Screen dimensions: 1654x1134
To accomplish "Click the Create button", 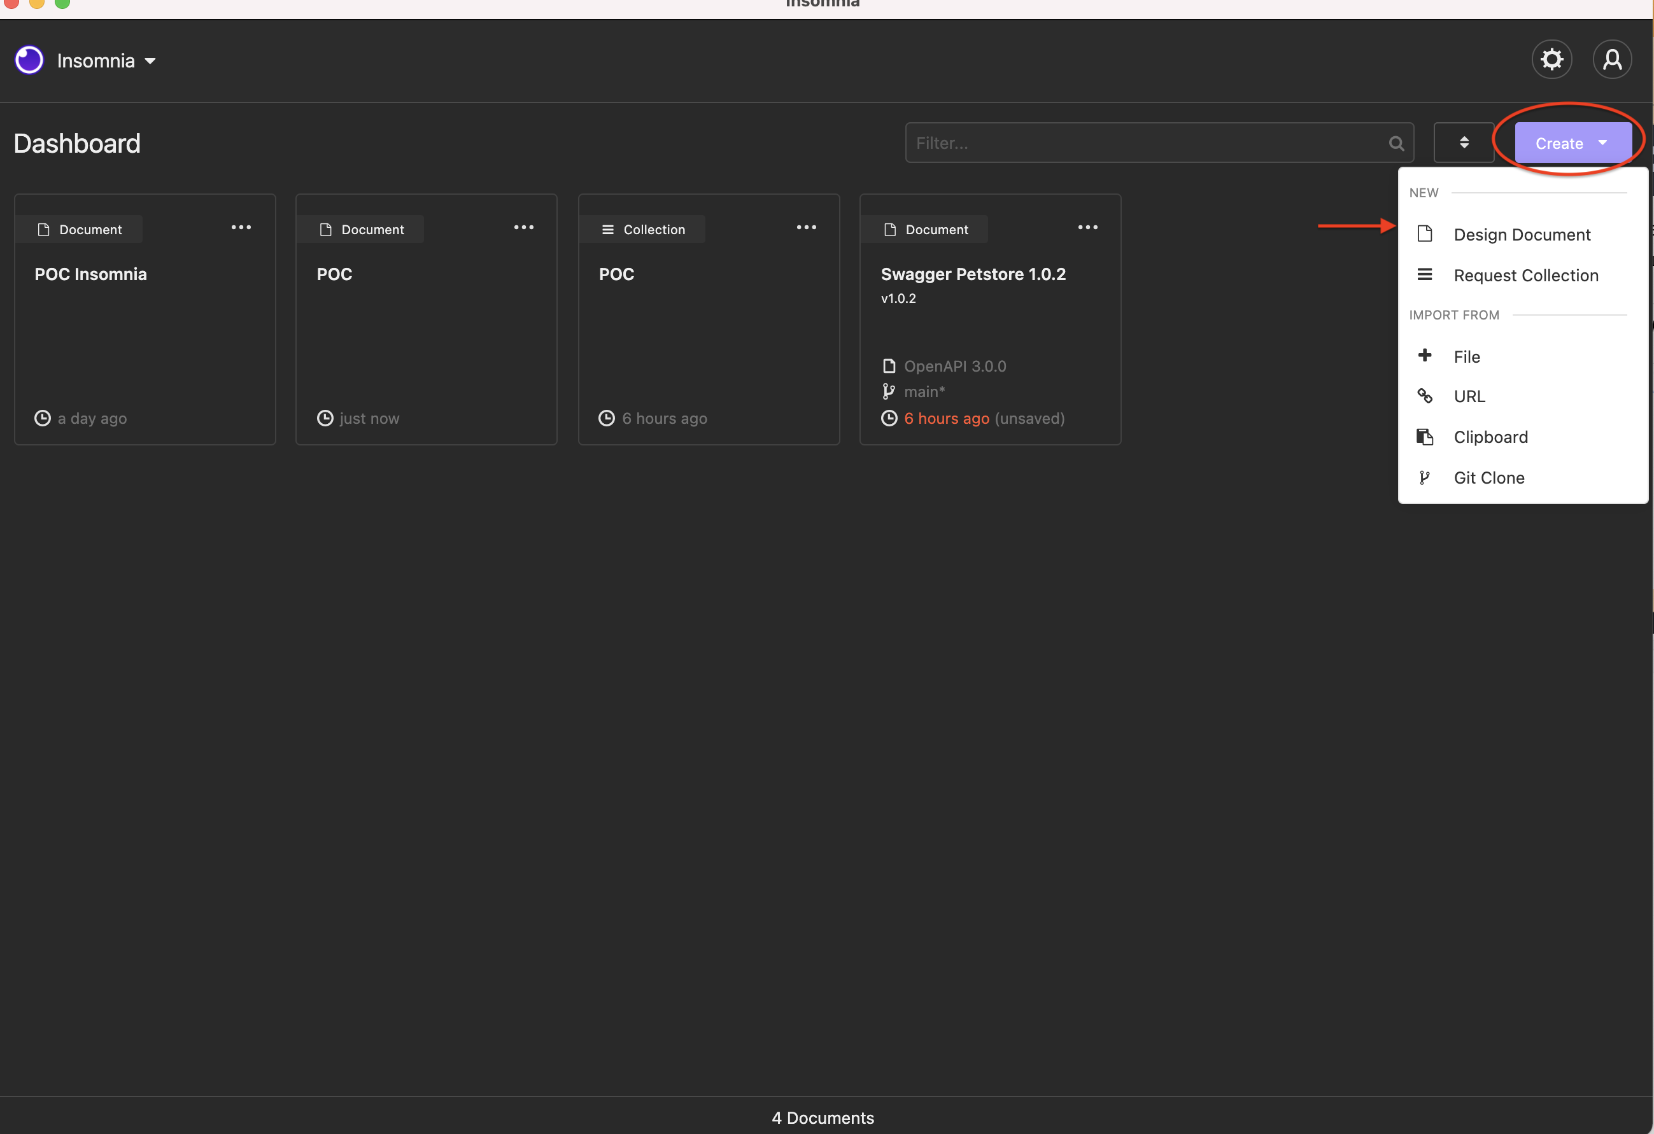I will (x=1571, y=143).
